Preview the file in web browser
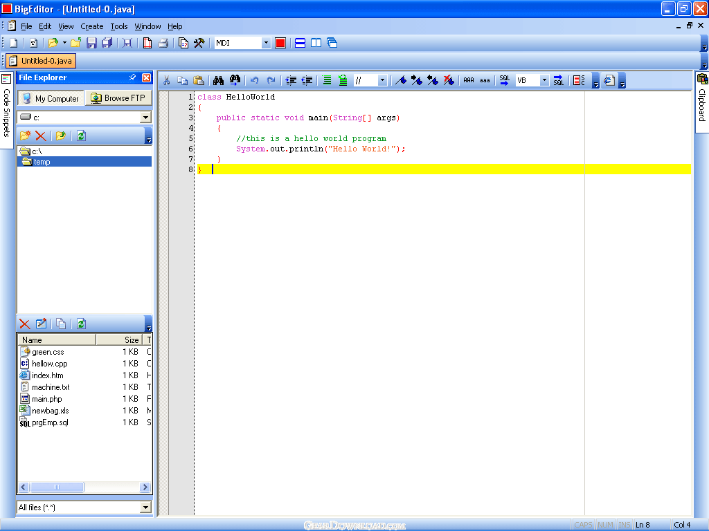 609,80
